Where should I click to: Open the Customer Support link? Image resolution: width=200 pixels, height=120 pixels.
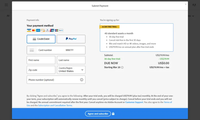pyautogui.click(x=134, y=102)
